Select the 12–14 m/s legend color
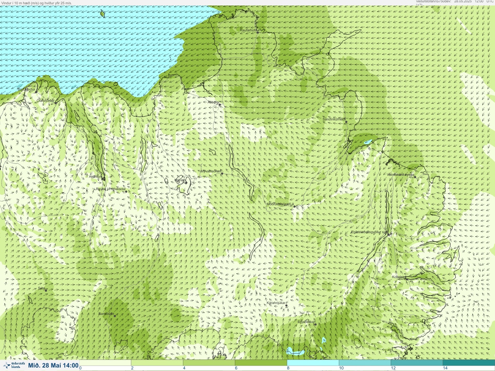The height and width of the screenshot is (371, 495). 416,363
